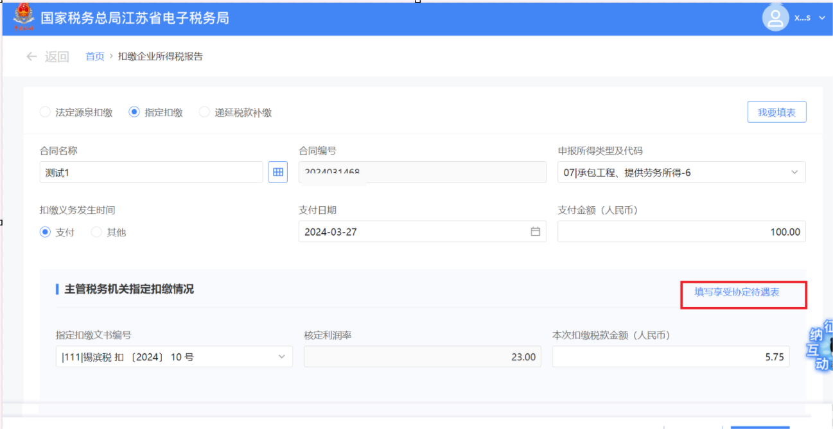833x429 pixels.
Task: Click the 合同名称 input field
Action: [151, 172]
